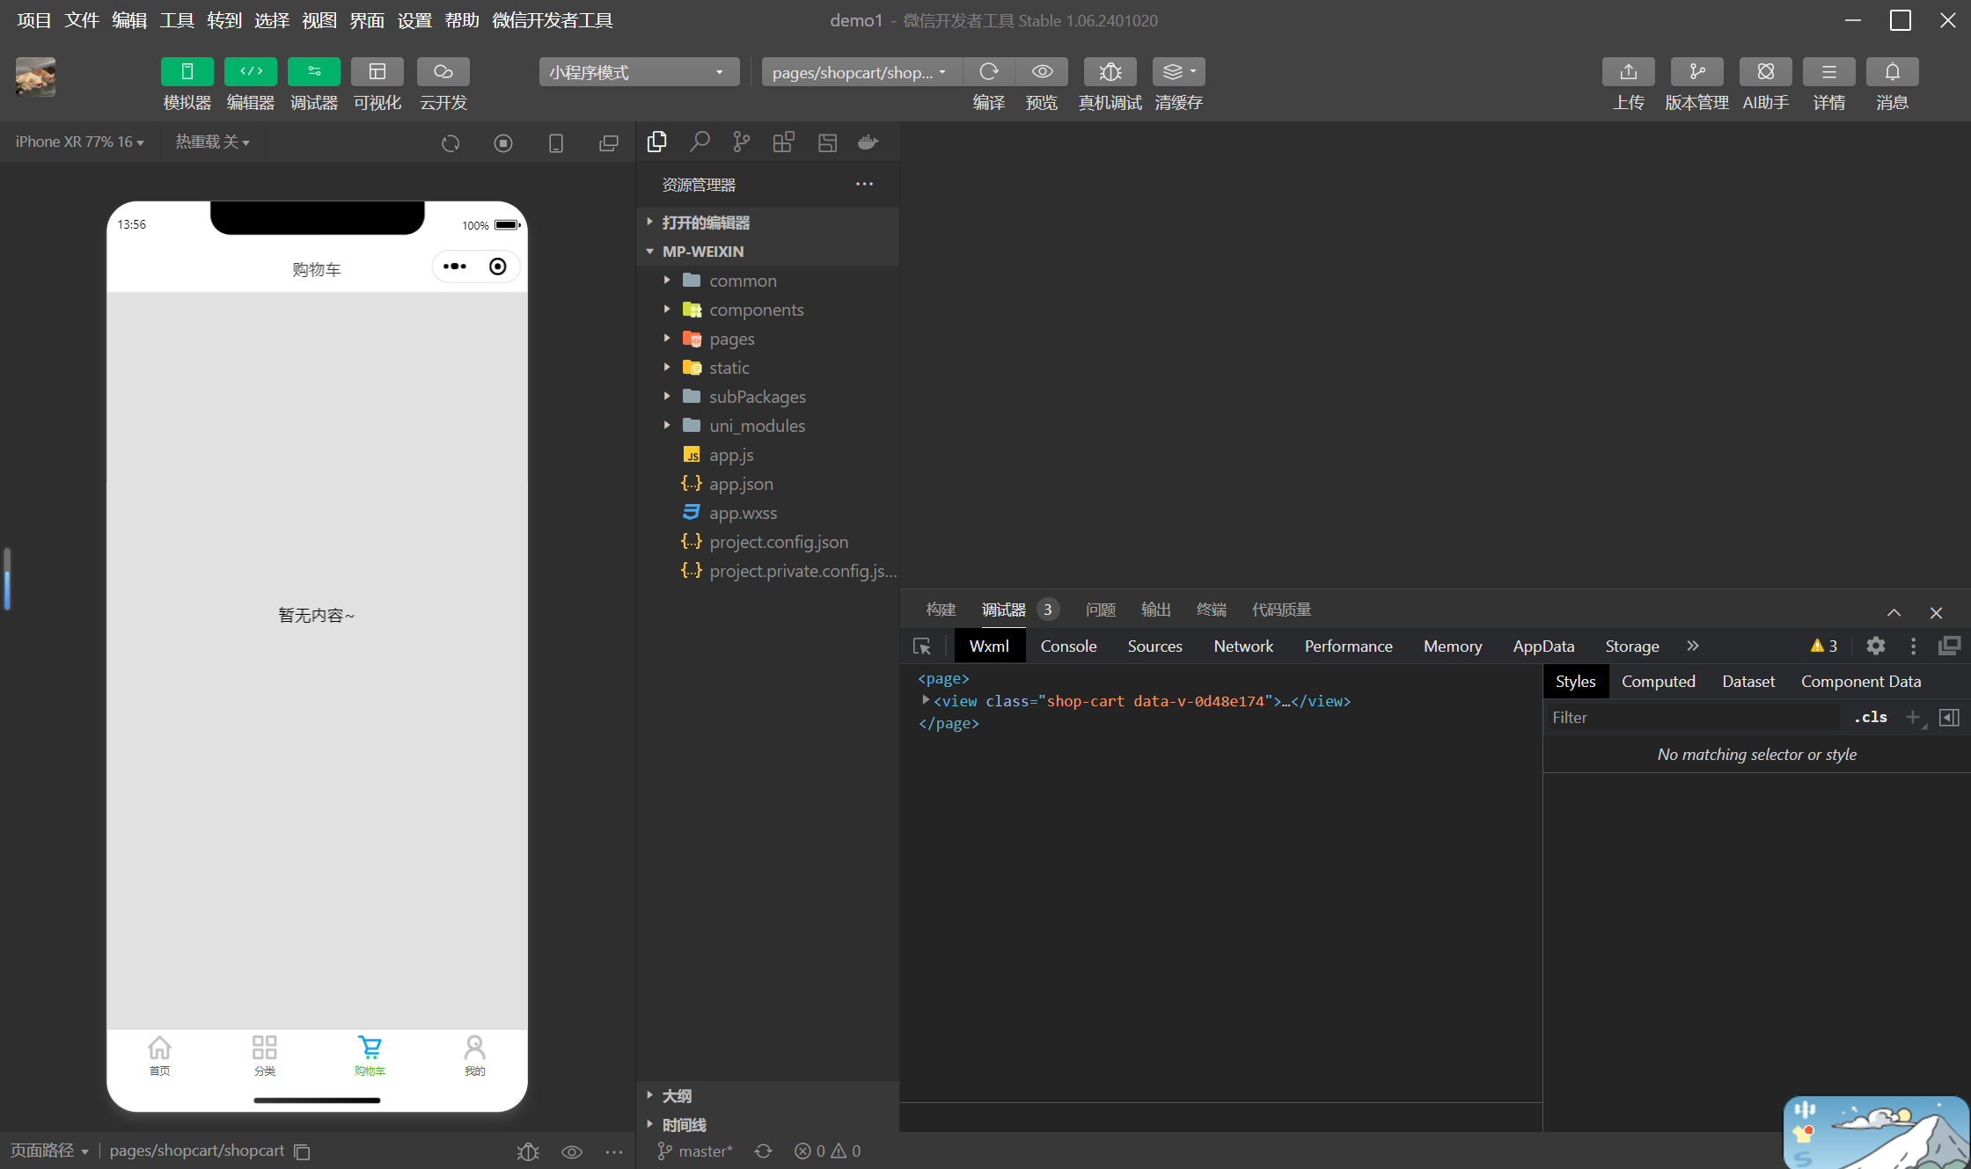Open search icon in editor sidebar
Screen dimensions: 1971x1169
[x=700, y=142]
